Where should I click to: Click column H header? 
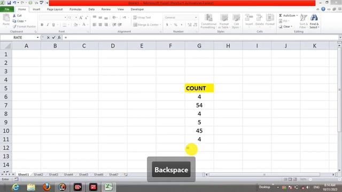point(228,46)
